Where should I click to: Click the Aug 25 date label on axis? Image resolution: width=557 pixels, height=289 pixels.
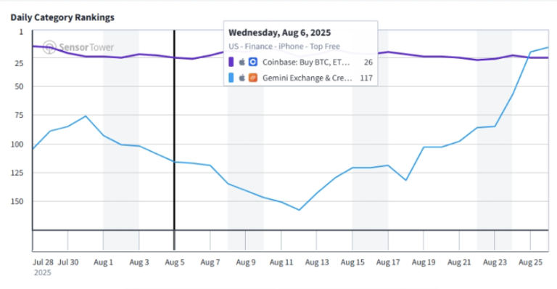click(530, 262)
